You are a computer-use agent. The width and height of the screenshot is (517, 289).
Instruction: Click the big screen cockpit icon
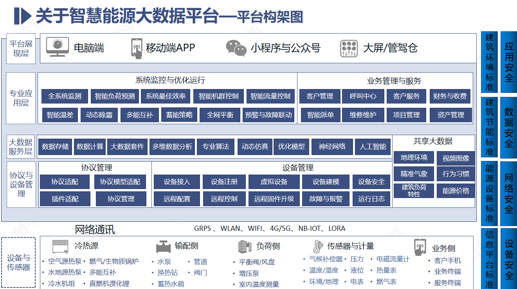[x=349, y=48]
